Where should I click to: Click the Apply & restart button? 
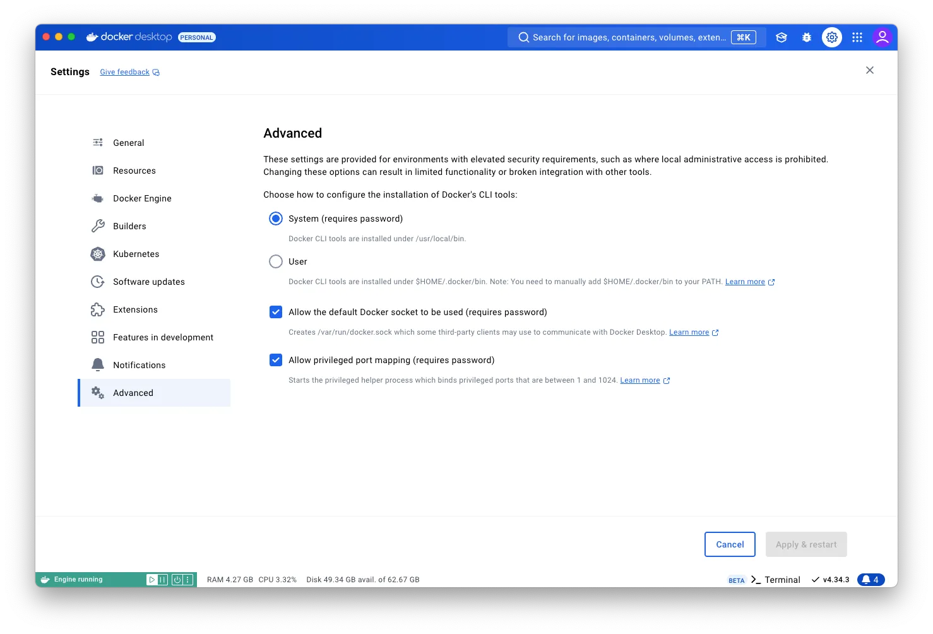click(806, 544)
